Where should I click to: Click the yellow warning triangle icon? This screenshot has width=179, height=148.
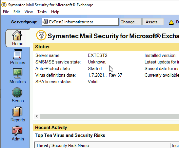(x=171, y=22)
